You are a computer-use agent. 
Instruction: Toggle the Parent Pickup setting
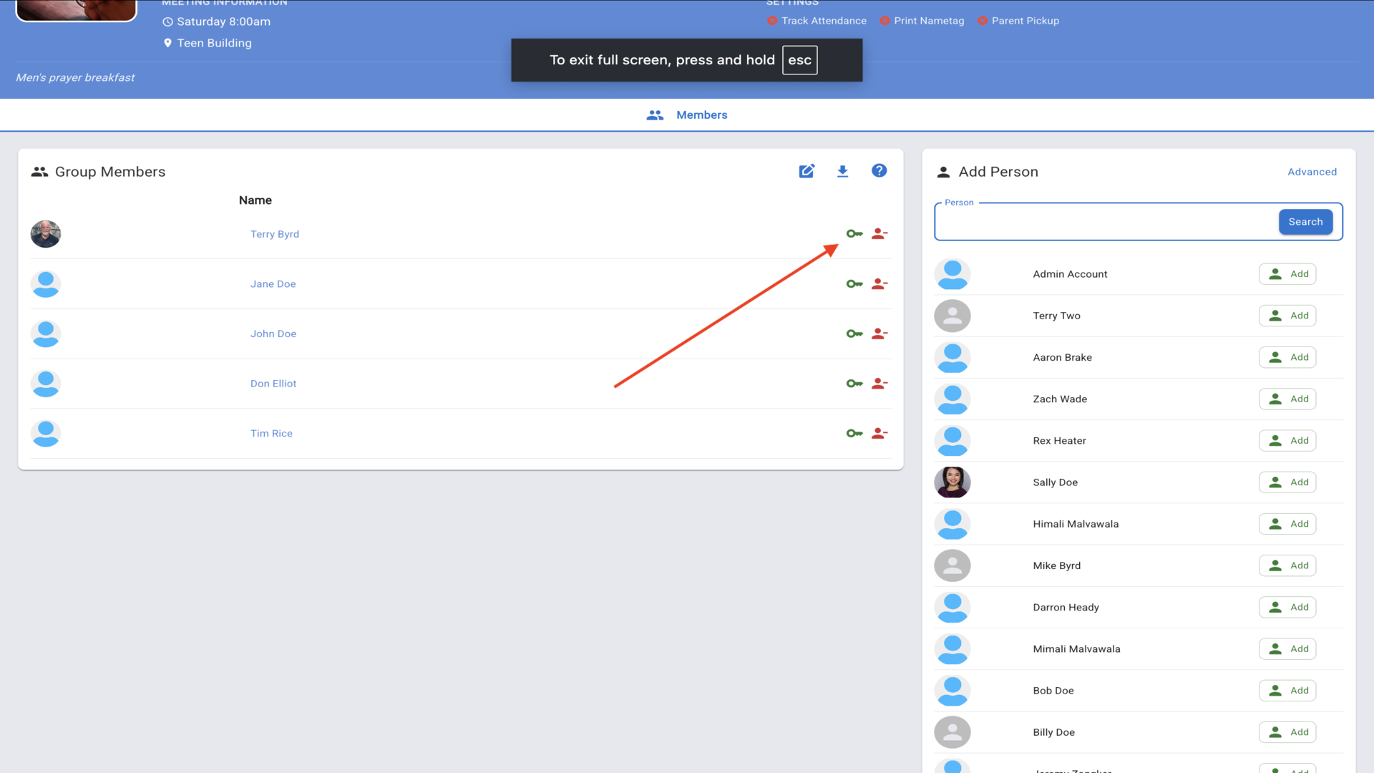1018,21
